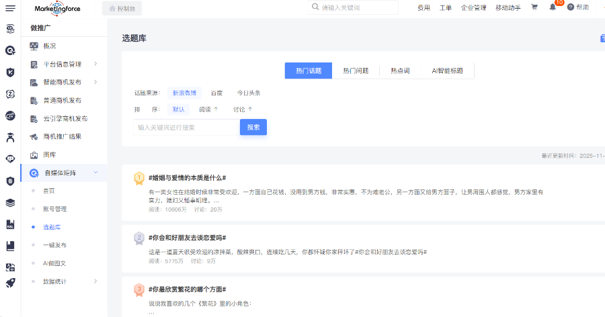Collapse the 自媒体矩阵 menu section
Viewport: 605px width, 317px height.
click(x=95, y=173)
